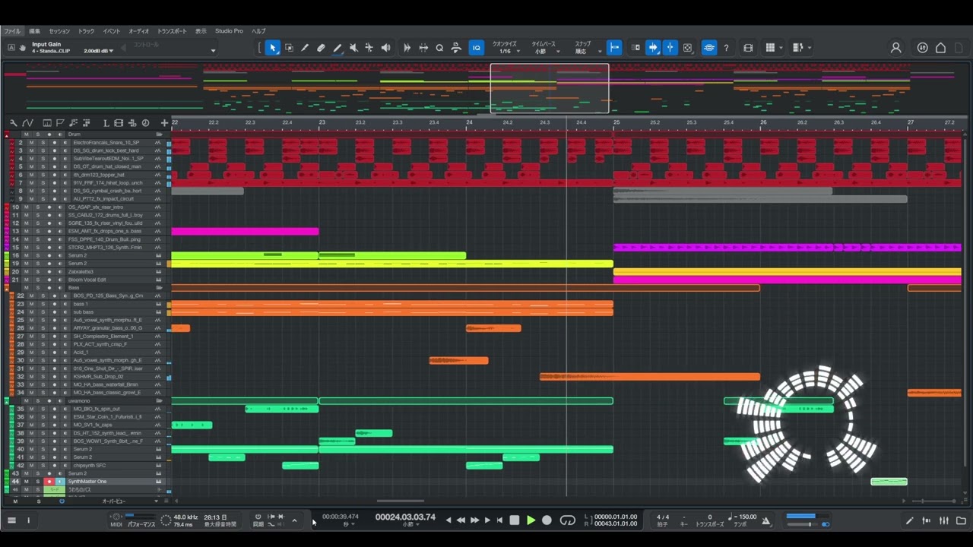Expand the コントロール parameter dropdown arrow
The width and height of the screenshot is (973, 547).
(x=213, y=51)
